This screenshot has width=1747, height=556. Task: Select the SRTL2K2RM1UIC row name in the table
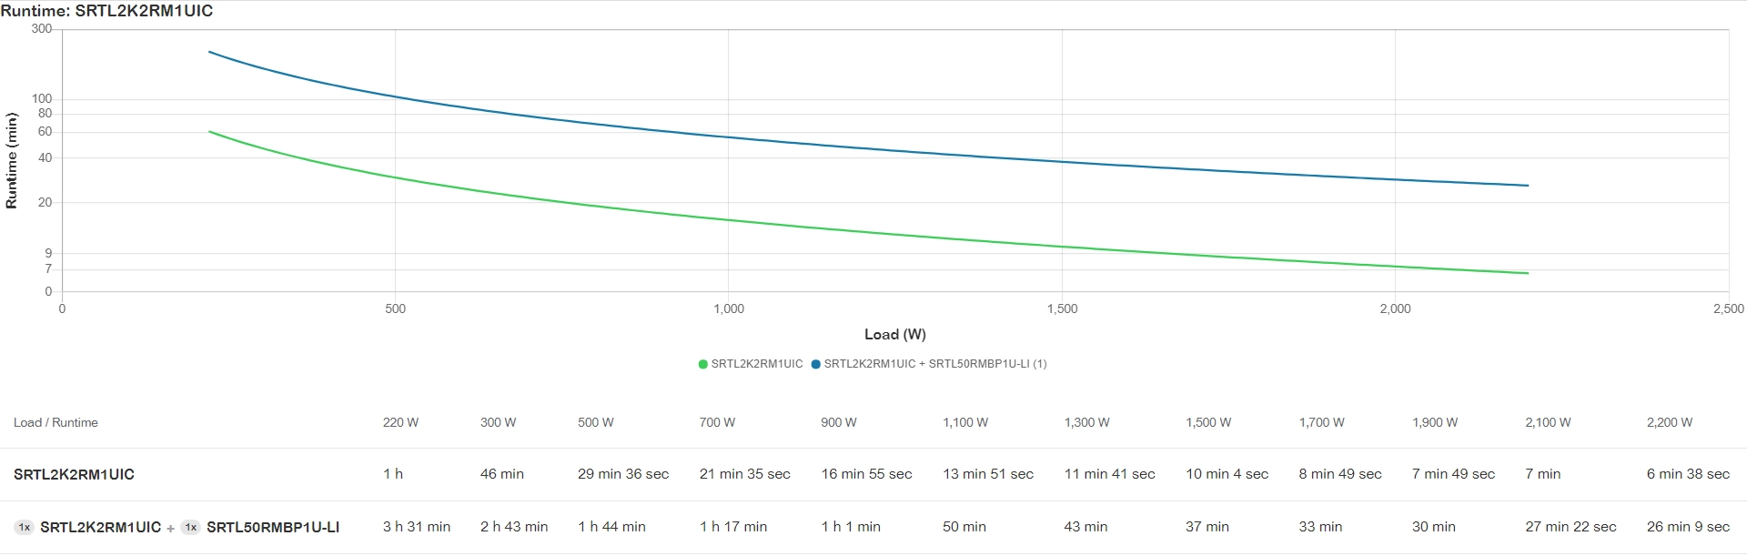tap(74, 474)
